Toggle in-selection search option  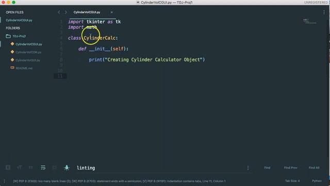pos(55,167)
